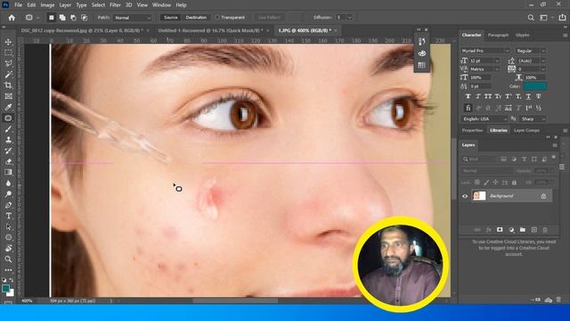Set Add to Selection mode
This screenshot has height=321, width=570.
[62, 18]
